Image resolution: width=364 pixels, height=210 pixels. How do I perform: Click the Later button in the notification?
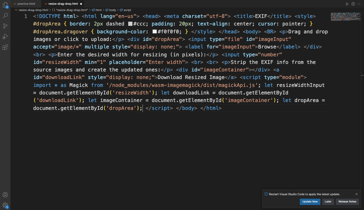point(328,201)
